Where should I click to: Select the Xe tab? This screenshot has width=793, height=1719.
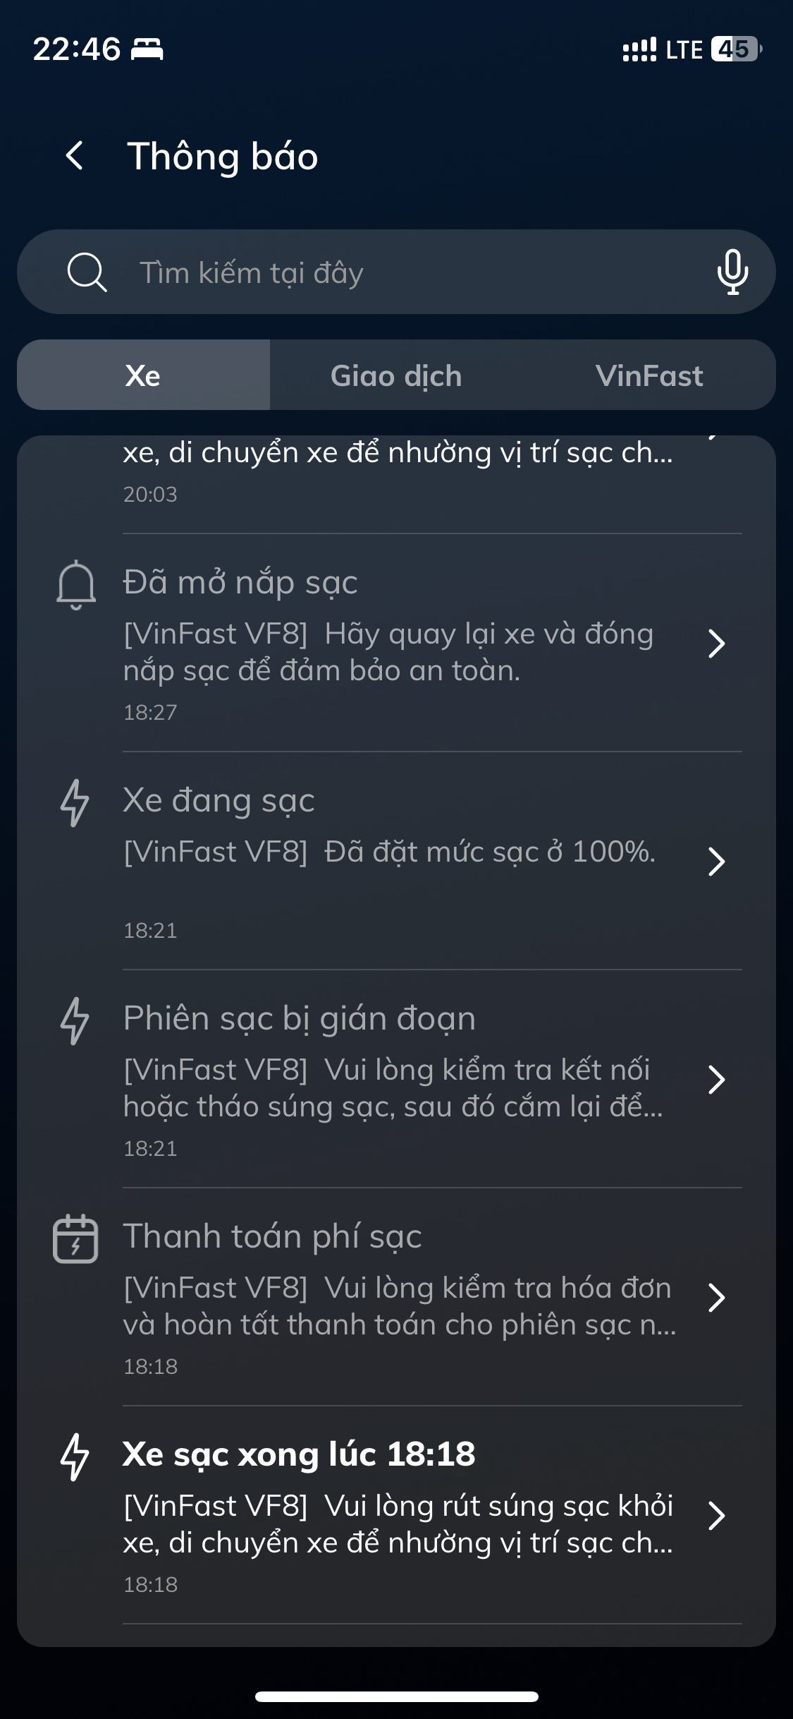143,375
